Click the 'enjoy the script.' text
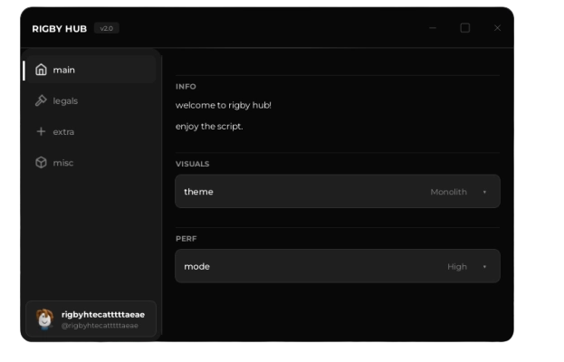 click(209, 127)
